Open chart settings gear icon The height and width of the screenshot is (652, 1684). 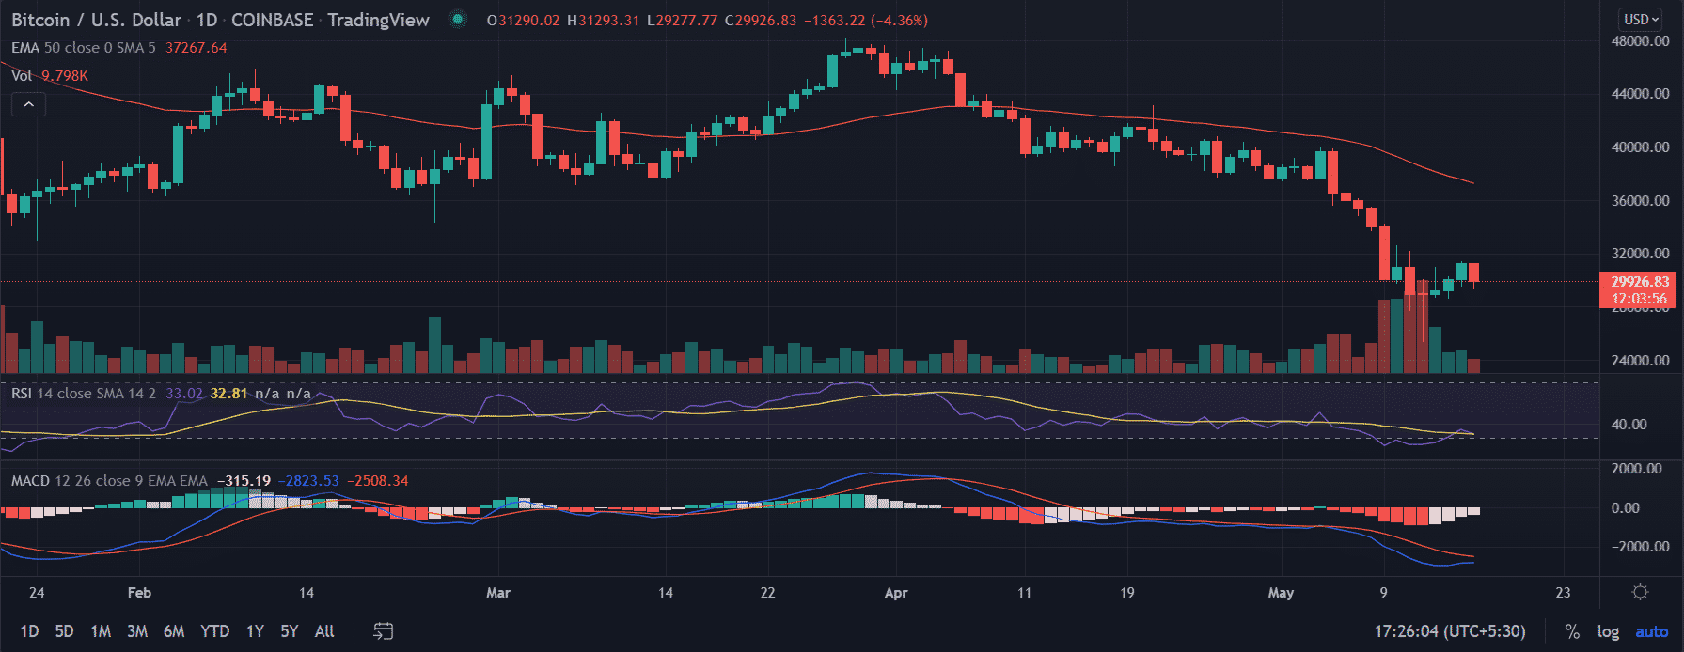1640,592
